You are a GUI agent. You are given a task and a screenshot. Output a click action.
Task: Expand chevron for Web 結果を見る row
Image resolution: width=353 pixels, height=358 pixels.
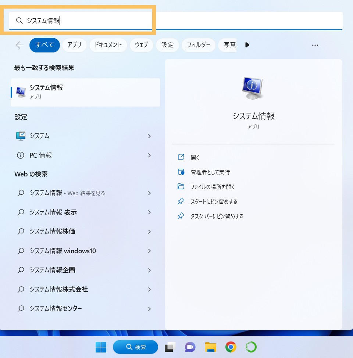click(149, 193)
